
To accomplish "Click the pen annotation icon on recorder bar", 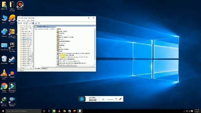I will point(120,99).
